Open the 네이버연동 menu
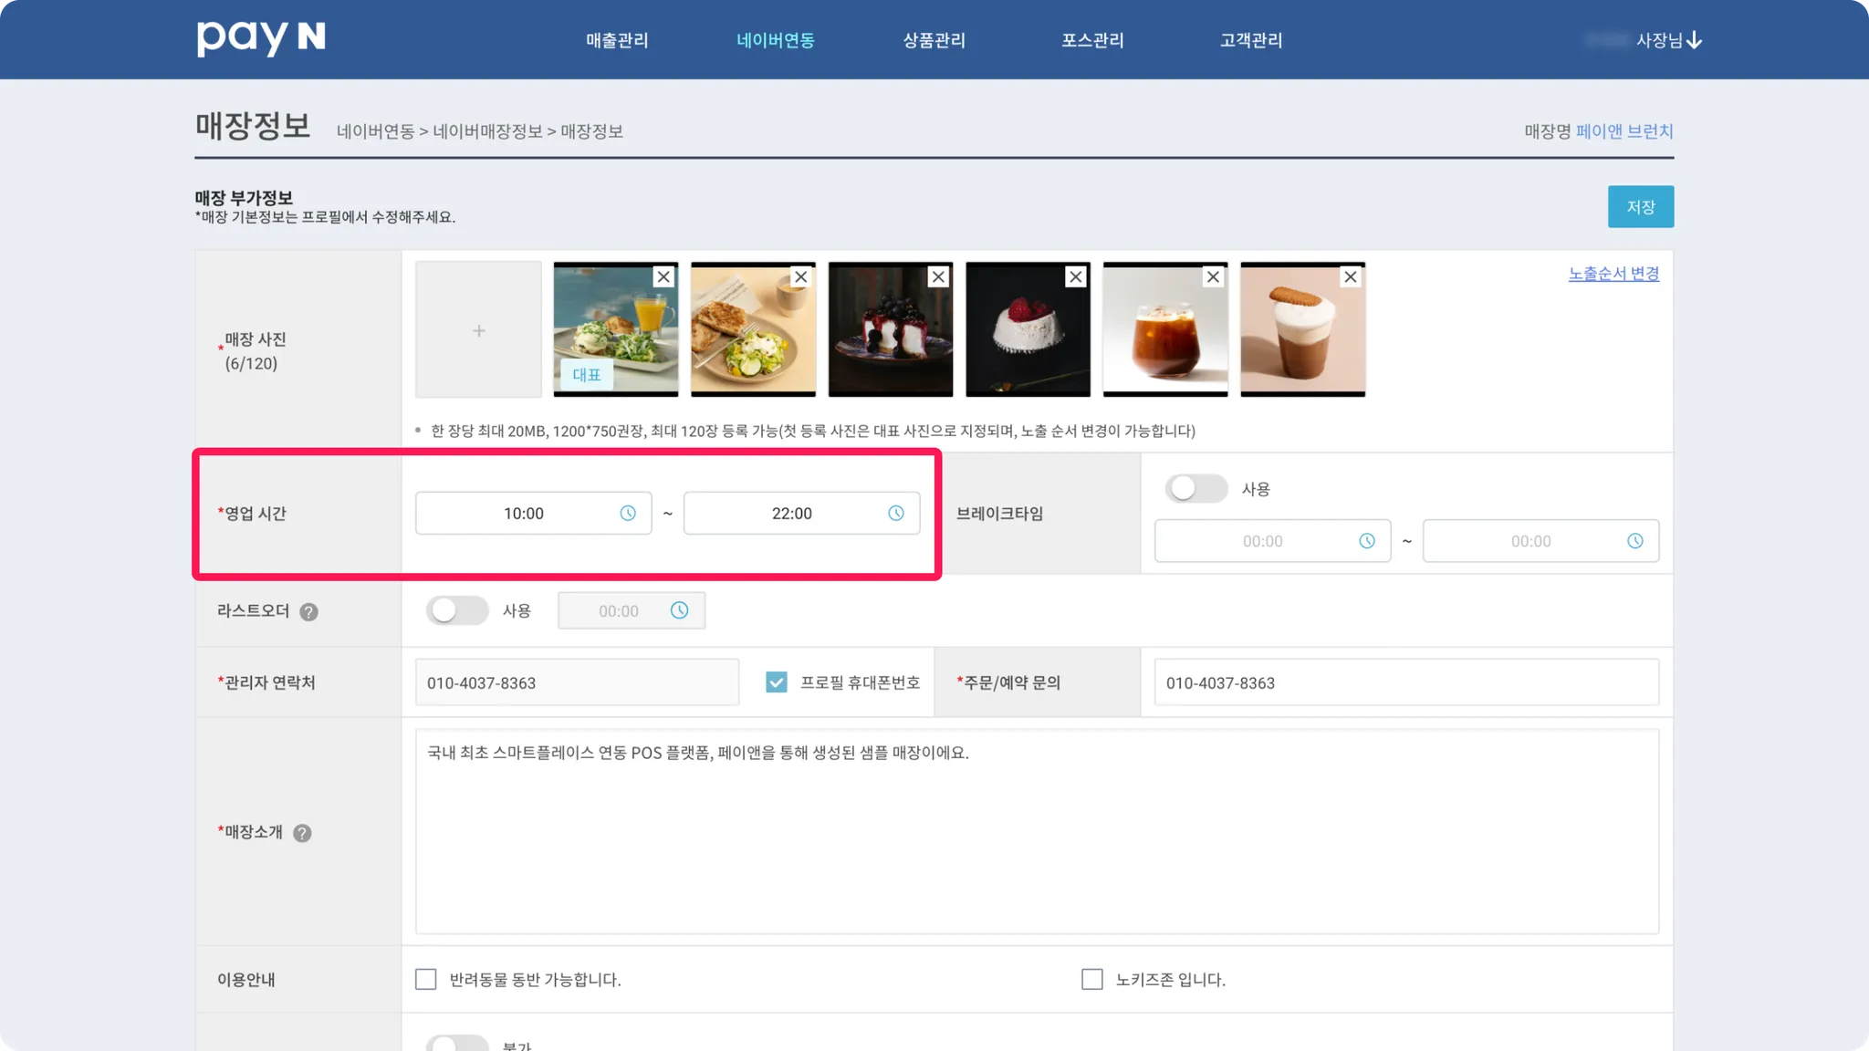This screenshot has height=1051, width=1869. (775, 40)
